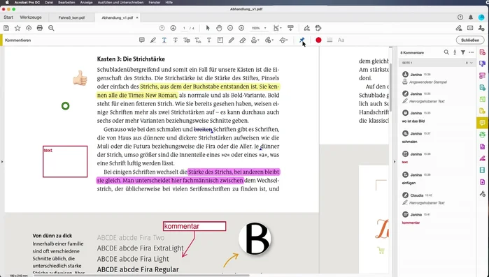
Task: Select the add text comment tool
Action: pyautogui.click(x=209, y=40)
